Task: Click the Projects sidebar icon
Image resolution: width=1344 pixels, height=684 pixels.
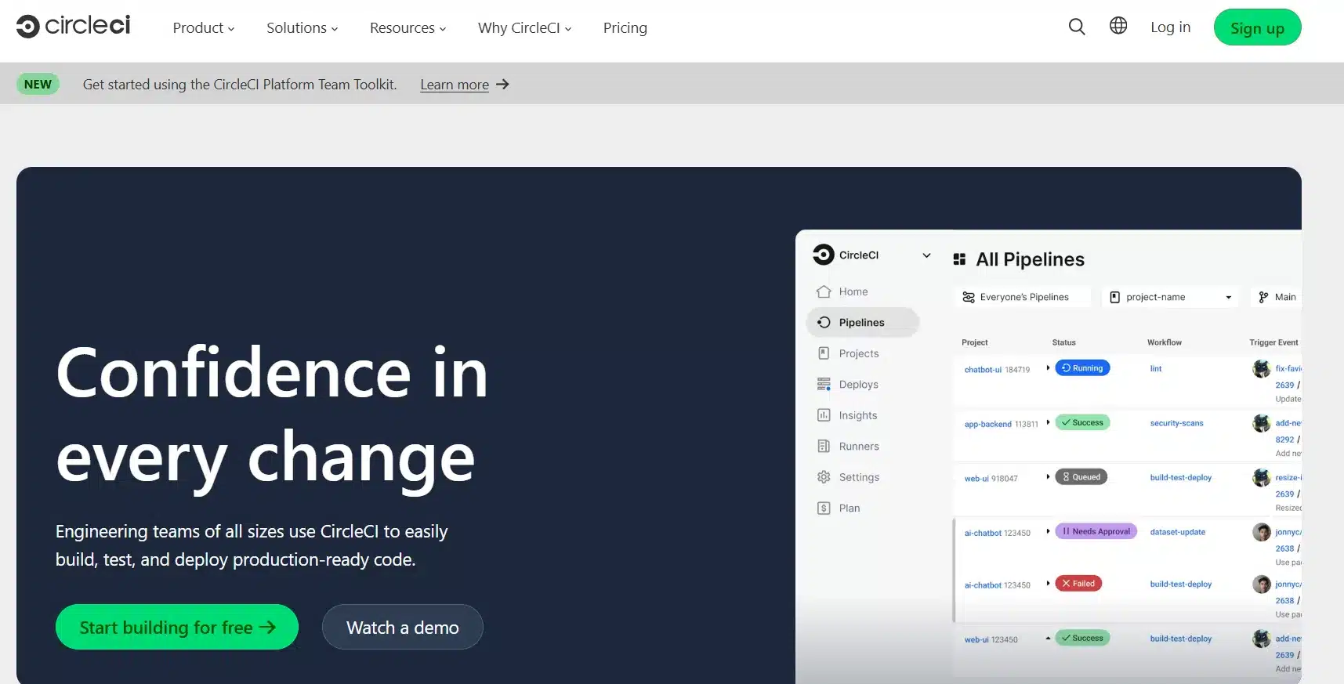Action: (824, 353)
